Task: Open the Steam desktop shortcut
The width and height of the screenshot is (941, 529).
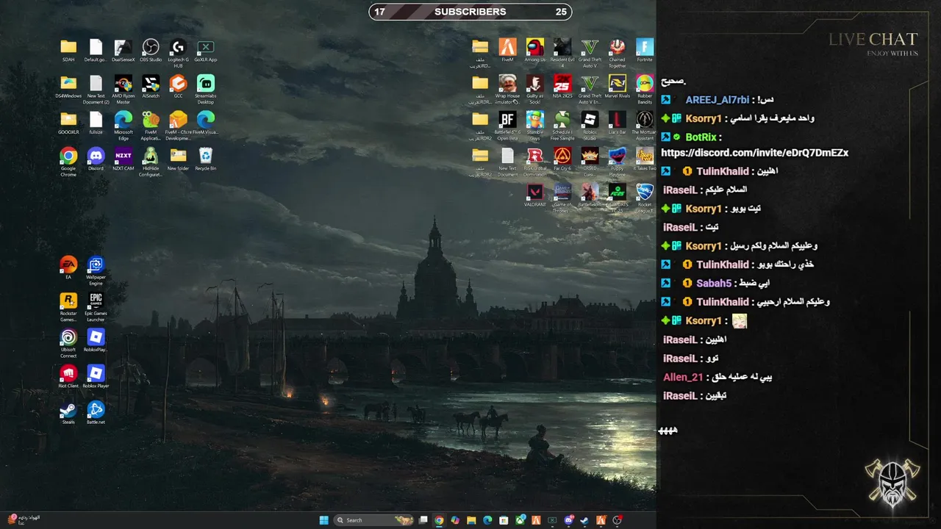Action: click(x=68, y=413)
